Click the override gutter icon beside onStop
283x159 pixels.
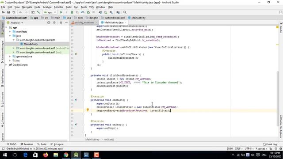point(76,125)
